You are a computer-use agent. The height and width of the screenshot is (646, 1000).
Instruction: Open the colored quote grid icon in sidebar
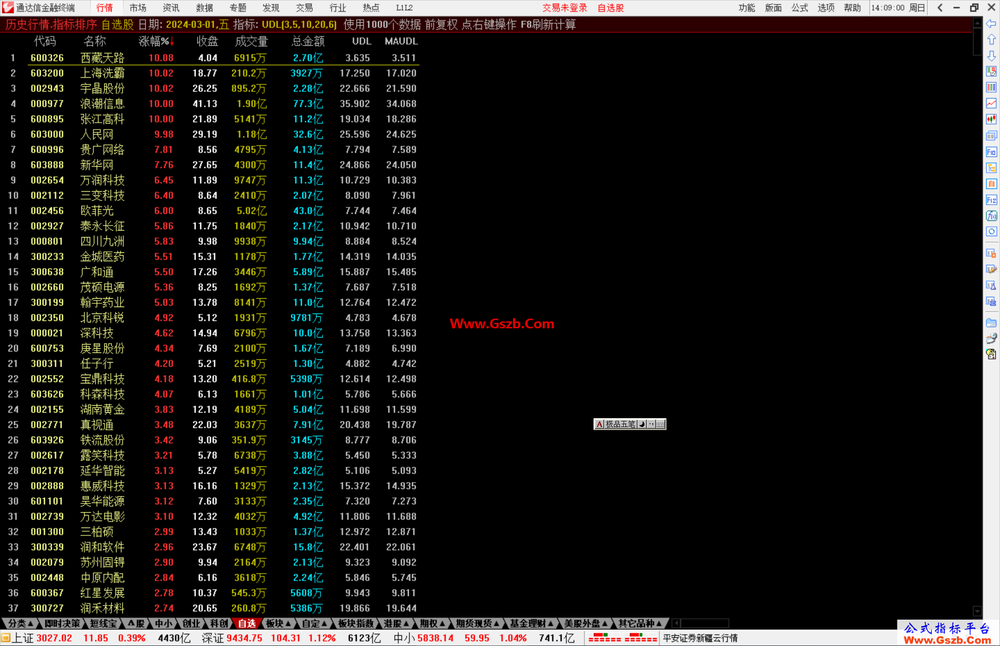tap(991, 88)
